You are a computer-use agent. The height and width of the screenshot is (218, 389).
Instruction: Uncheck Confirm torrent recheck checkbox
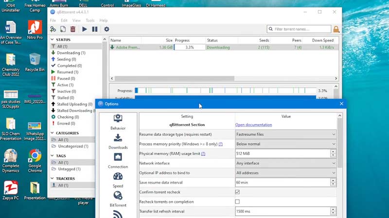click(237, 192)
